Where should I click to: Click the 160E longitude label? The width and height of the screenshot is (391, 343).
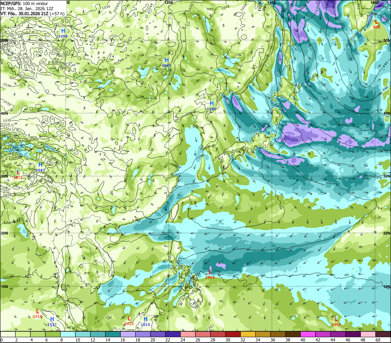(375, 2)
